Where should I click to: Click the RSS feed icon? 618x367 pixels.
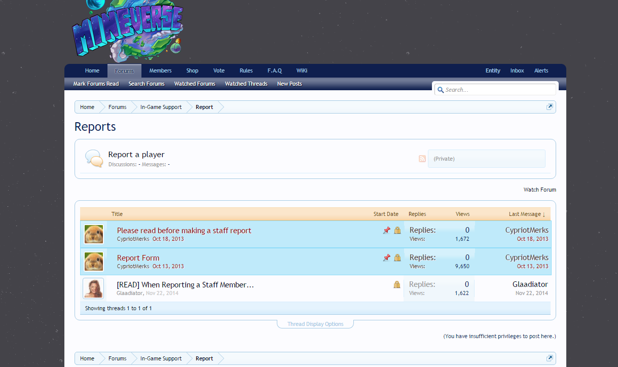pyautogui.click(x=422, y=159)
